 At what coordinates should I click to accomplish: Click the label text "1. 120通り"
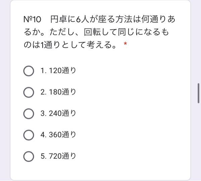[58, 71]
